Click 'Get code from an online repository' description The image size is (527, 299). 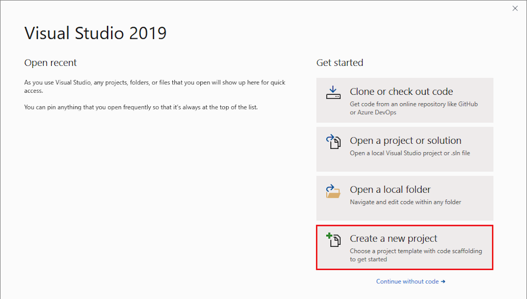tap(414, 108)
